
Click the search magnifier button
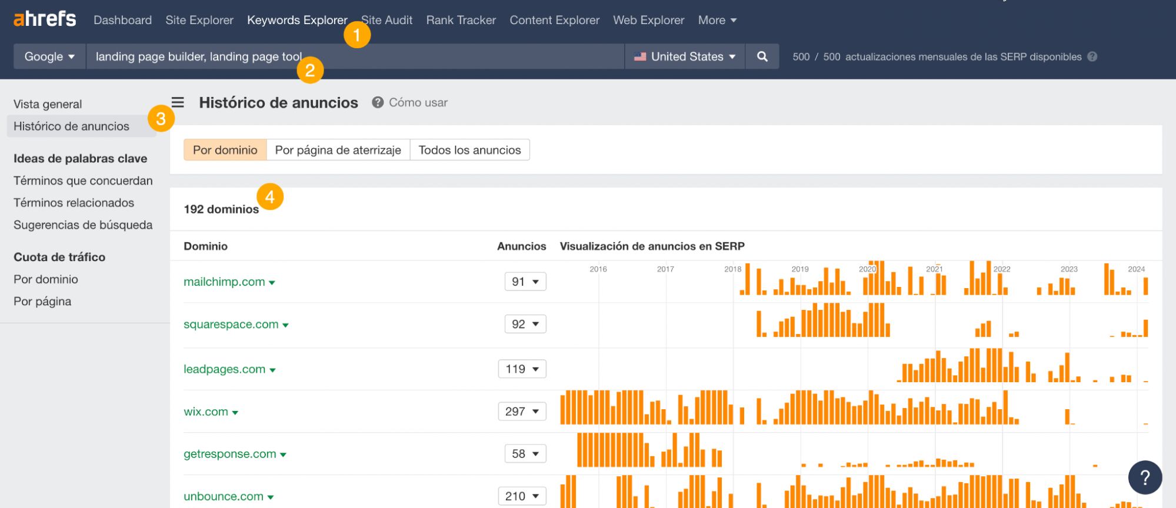point(762,56)
